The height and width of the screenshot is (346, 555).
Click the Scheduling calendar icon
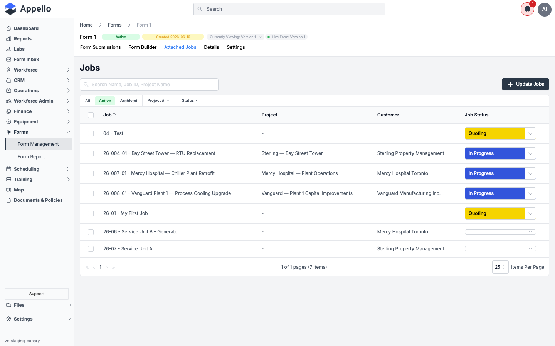(x=8, y=169)
